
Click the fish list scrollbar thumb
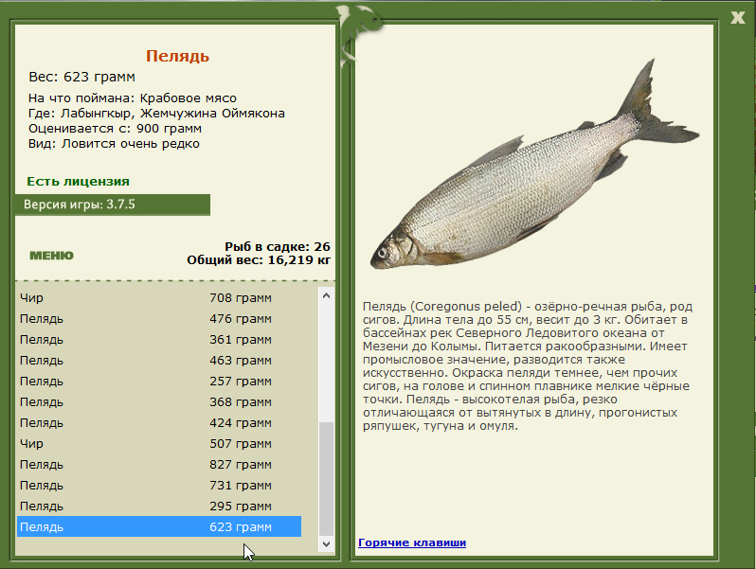(327, 479)
